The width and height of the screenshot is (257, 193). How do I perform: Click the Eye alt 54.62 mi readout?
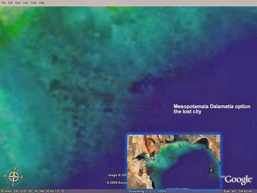point(238,191)
